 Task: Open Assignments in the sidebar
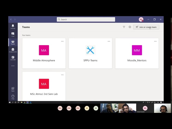click(13, 50)
